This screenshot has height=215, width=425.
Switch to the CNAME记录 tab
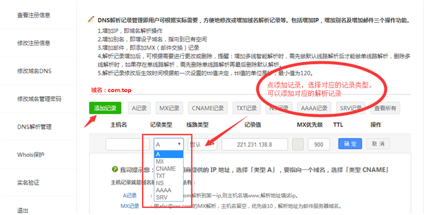click(208, 108)
